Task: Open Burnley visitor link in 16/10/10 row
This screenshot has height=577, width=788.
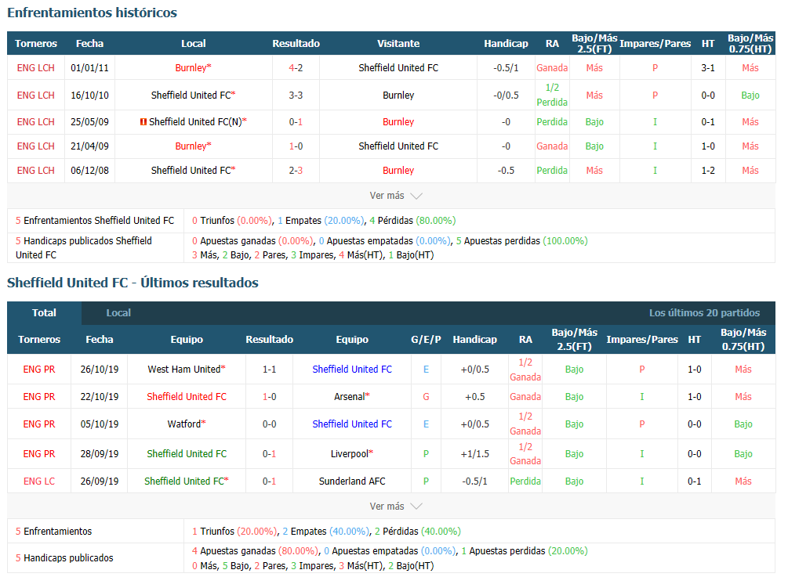Action: pyautogui.click(x=398, y=96)
